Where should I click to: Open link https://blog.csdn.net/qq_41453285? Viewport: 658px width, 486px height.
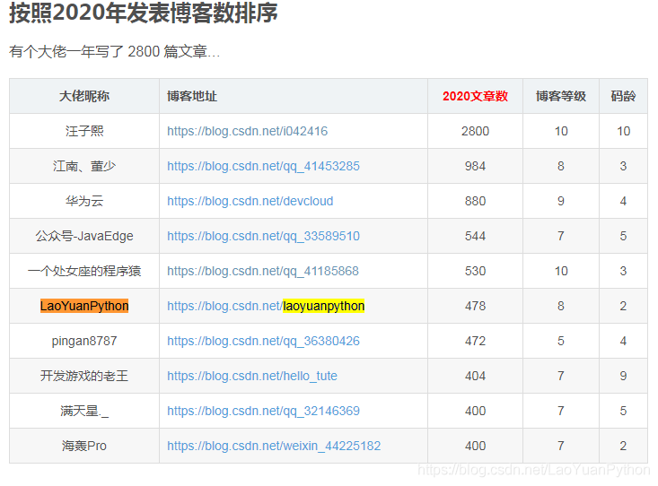click(263, 166)
